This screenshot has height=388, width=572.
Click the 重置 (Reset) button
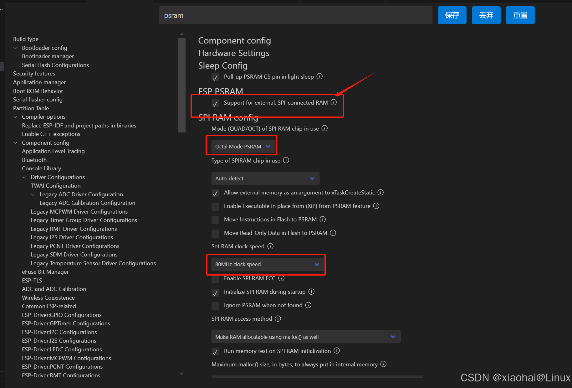[520, 15]
